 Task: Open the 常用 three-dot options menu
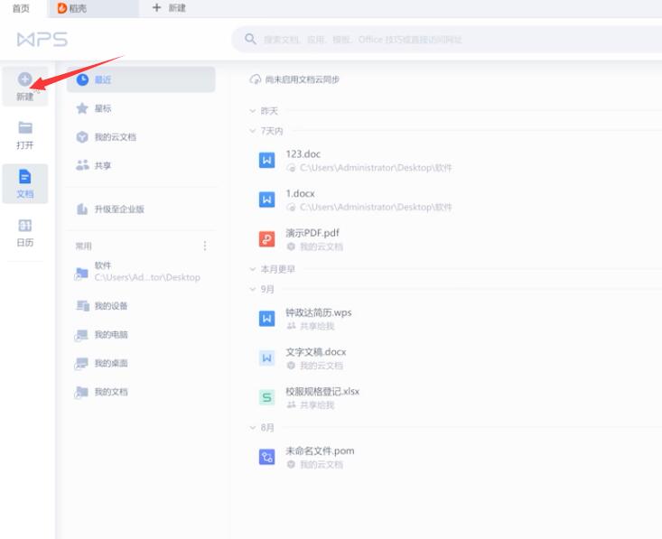click(x=205, y=246)
